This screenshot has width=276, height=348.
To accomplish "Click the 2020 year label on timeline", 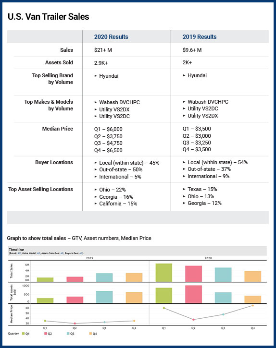I will [208, 258].
